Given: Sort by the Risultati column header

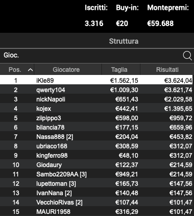Looking at the screenshot, I should (x=167, y=69).
